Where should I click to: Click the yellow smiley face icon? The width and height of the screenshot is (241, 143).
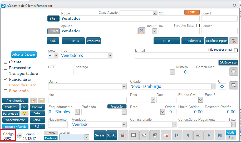click(x=24, y=114)
